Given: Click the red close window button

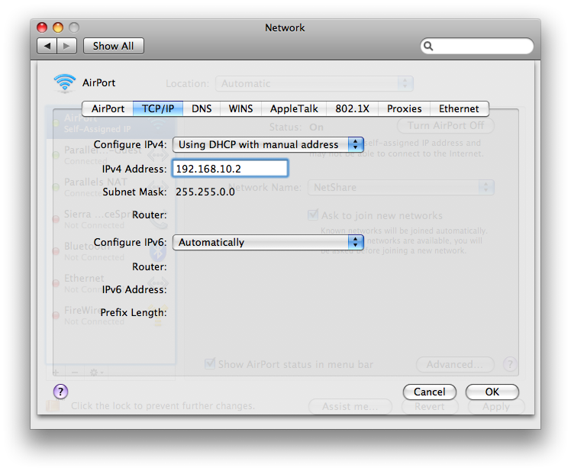Looking at the screenshot, I should (42, 27).
